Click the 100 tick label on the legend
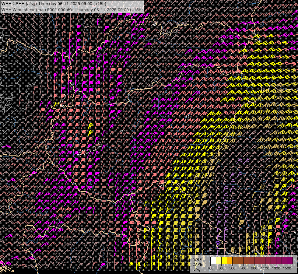298x274 pixels. click(x=210, y=268)
